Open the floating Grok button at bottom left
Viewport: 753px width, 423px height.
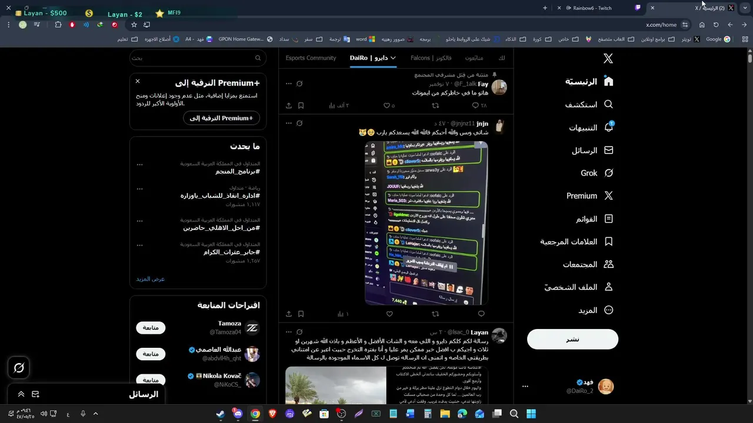[19, 368]
